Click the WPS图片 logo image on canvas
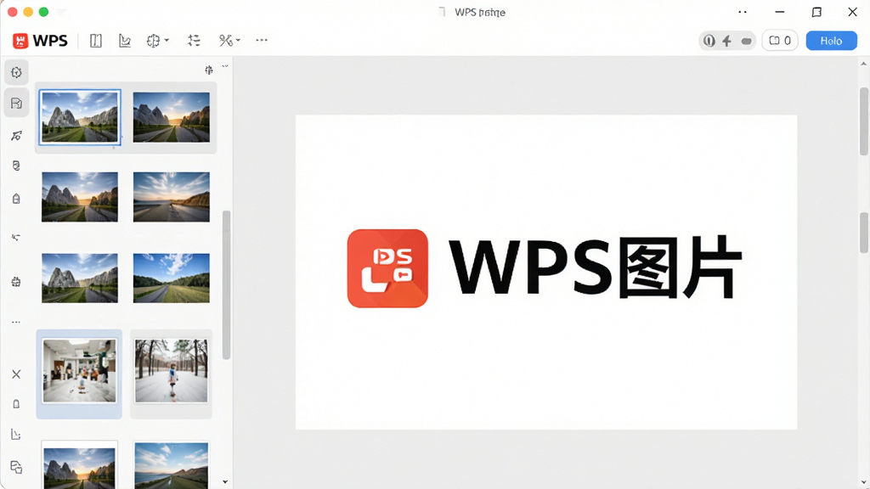Screen dimensions: 870x489 tap(545, 268)
